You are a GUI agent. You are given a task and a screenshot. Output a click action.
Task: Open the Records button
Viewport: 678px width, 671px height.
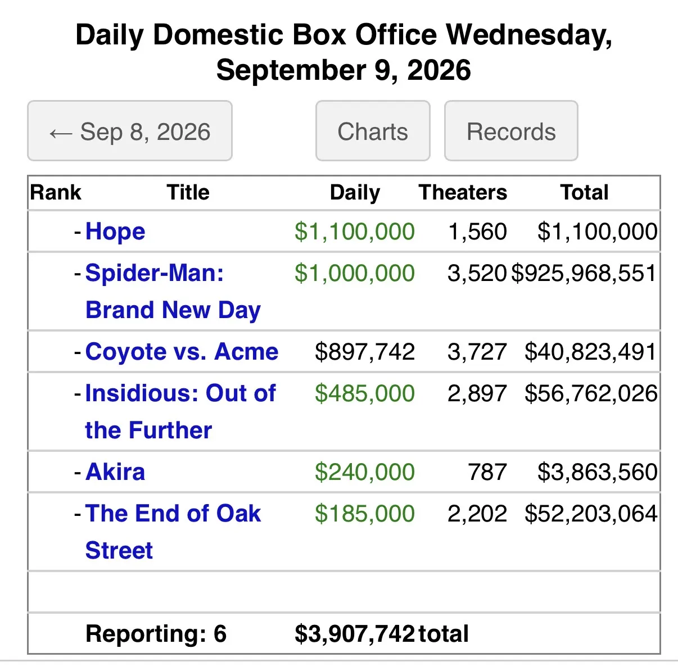[511, 131]
